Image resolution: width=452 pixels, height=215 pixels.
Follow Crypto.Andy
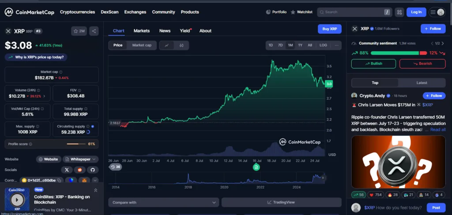pos(434,96)
